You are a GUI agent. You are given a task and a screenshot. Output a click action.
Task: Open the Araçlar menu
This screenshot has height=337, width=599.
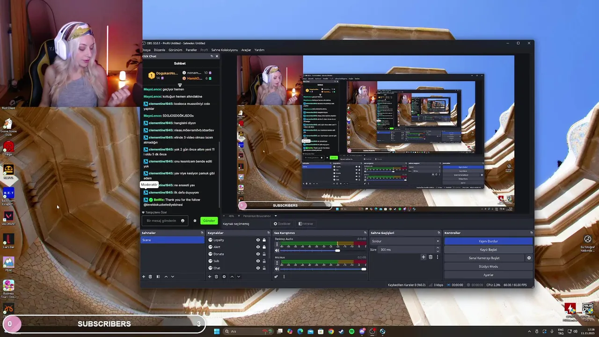pos(246,50)
